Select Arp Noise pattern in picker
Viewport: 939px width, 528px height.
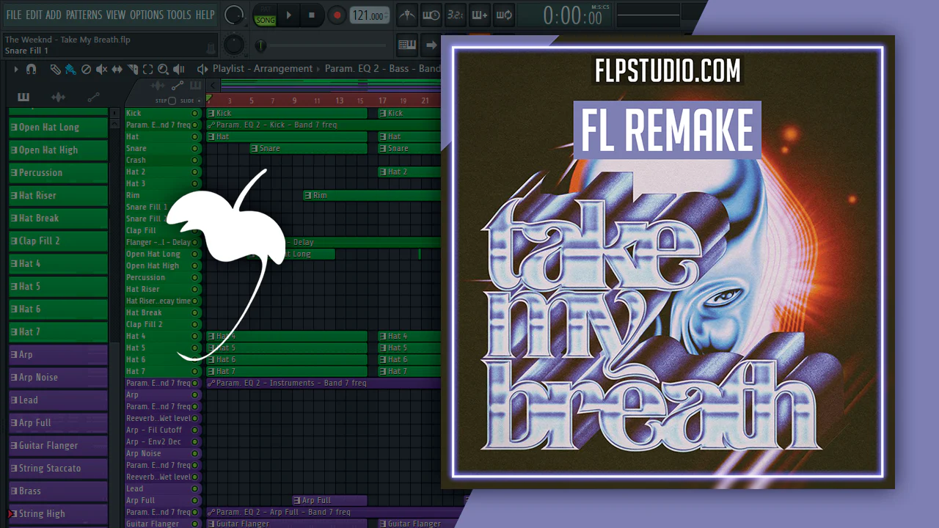coord(58,377)
